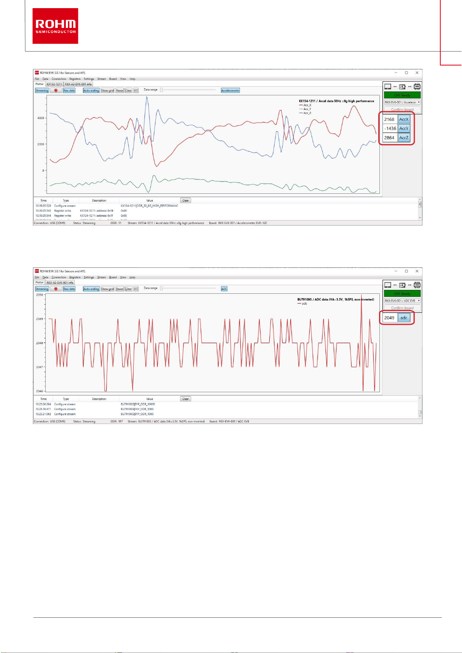Click the AccX value field showing 2168

click(390, 119)
